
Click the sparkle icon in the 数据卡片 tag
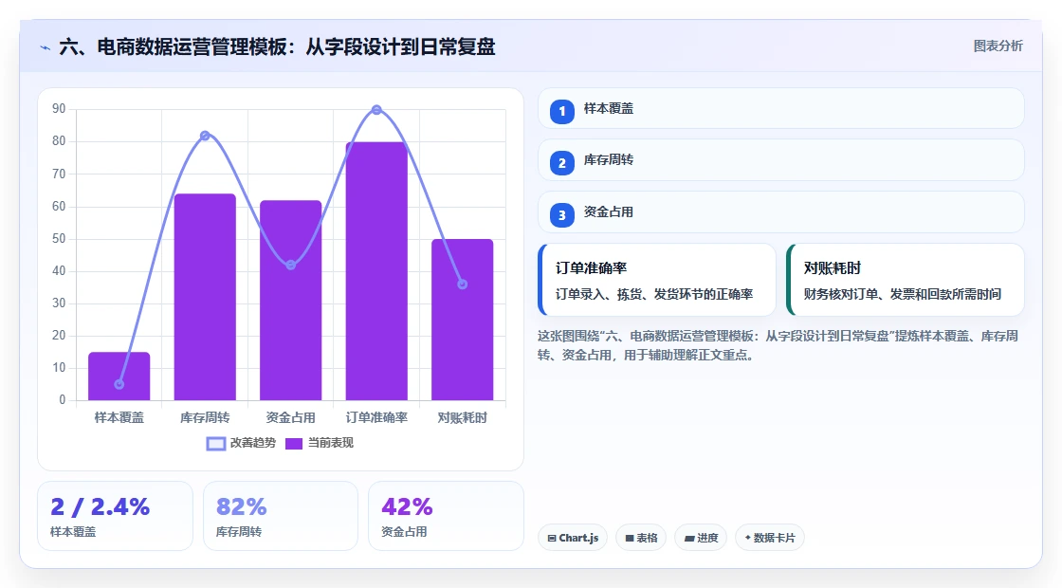(x=748, y=537)
